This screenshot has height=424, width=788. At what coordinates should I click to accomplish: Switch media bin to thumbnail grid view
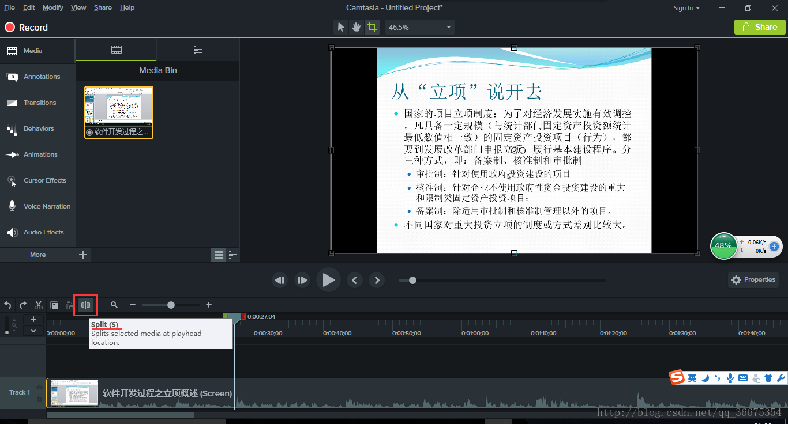pos(219,255)
